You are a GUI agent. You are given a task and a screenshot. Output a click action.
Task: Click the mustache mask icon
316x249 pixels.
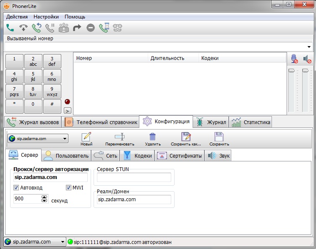pos(118,28)
